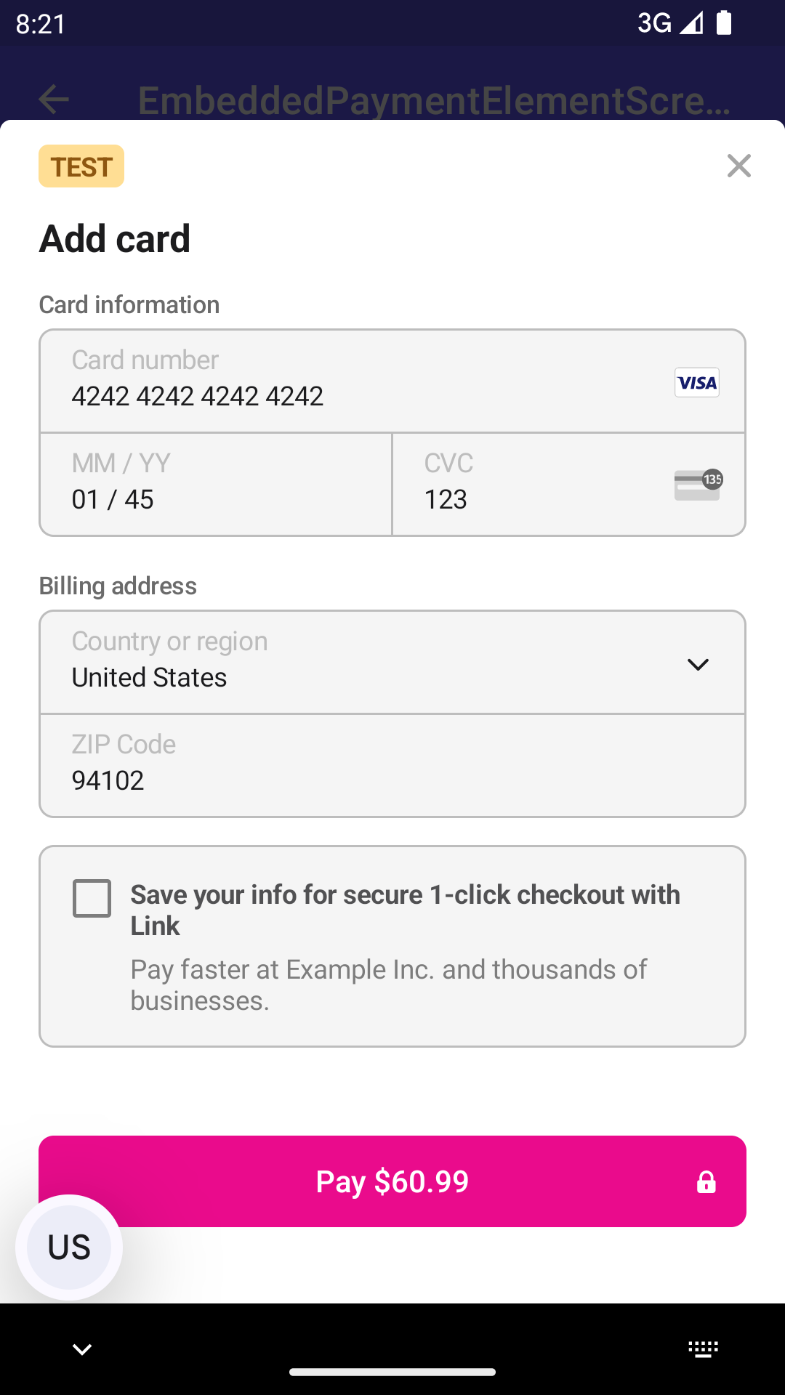This screenshot has height=1395, width=785.
Task: Tap the TEST mode badge
Action: (81, 166)
